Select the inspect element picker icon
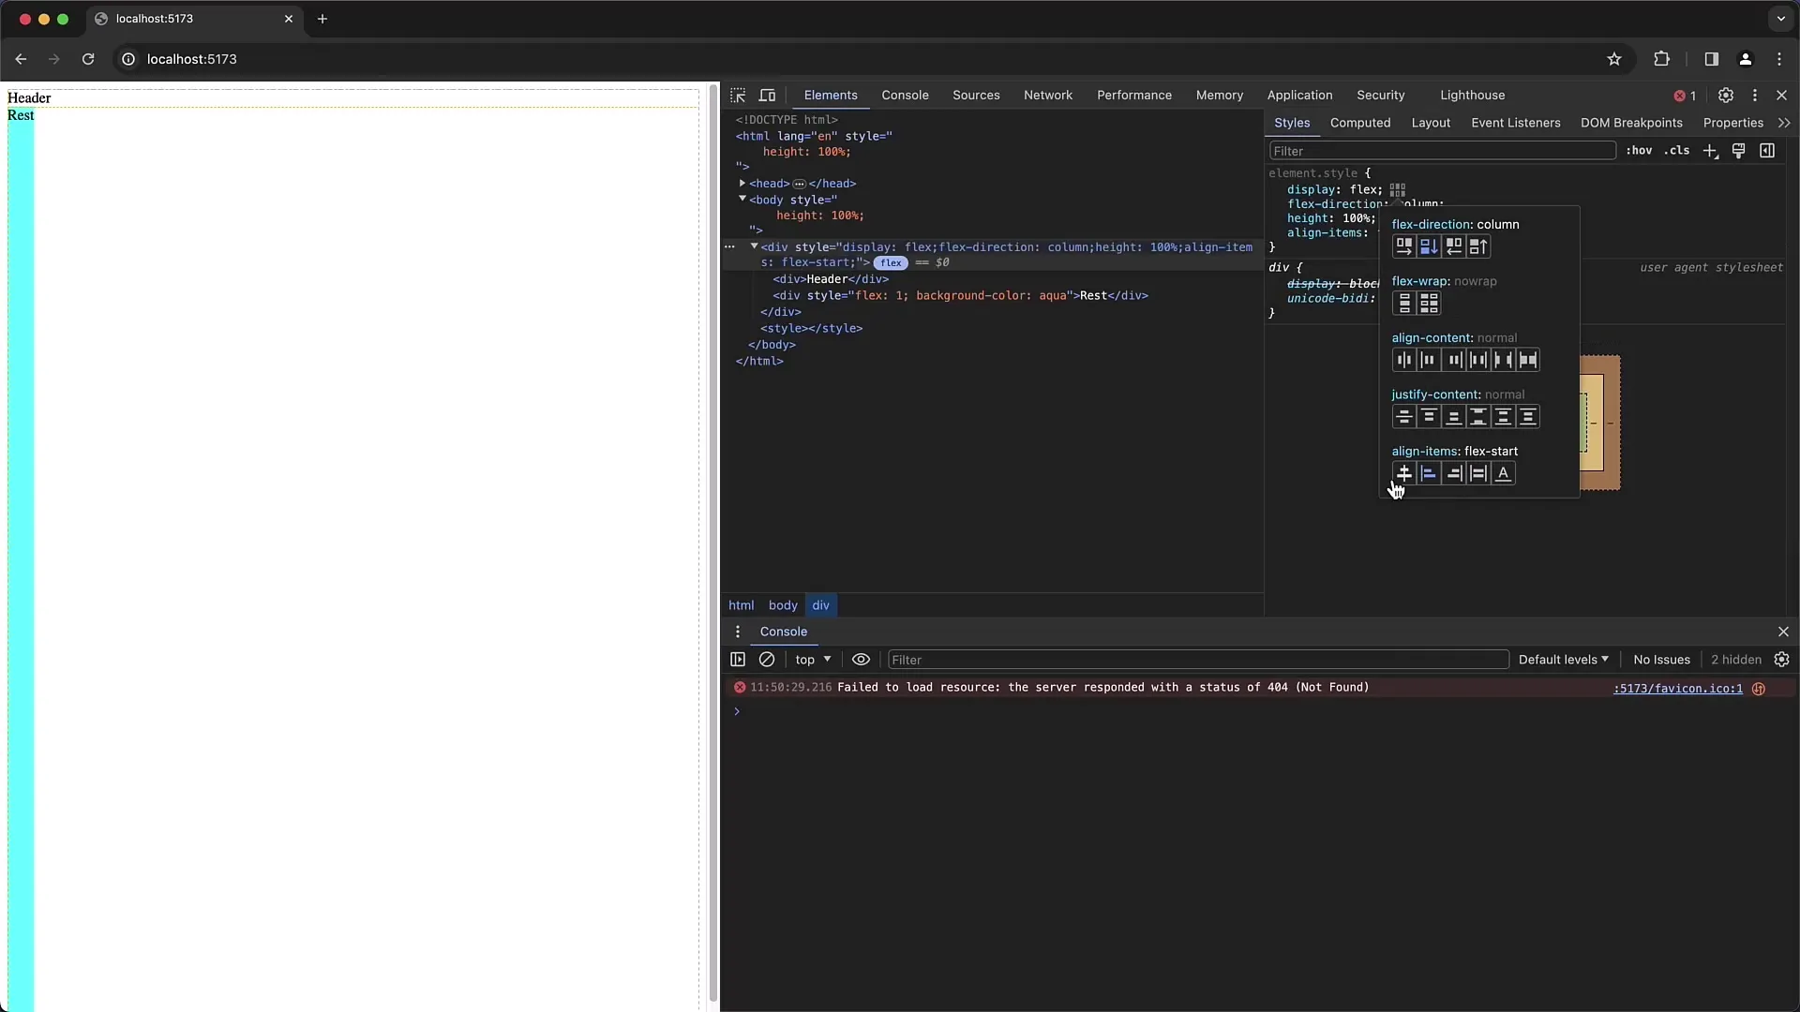Viewport: 1800px width, 1012px height. (737, 96)
